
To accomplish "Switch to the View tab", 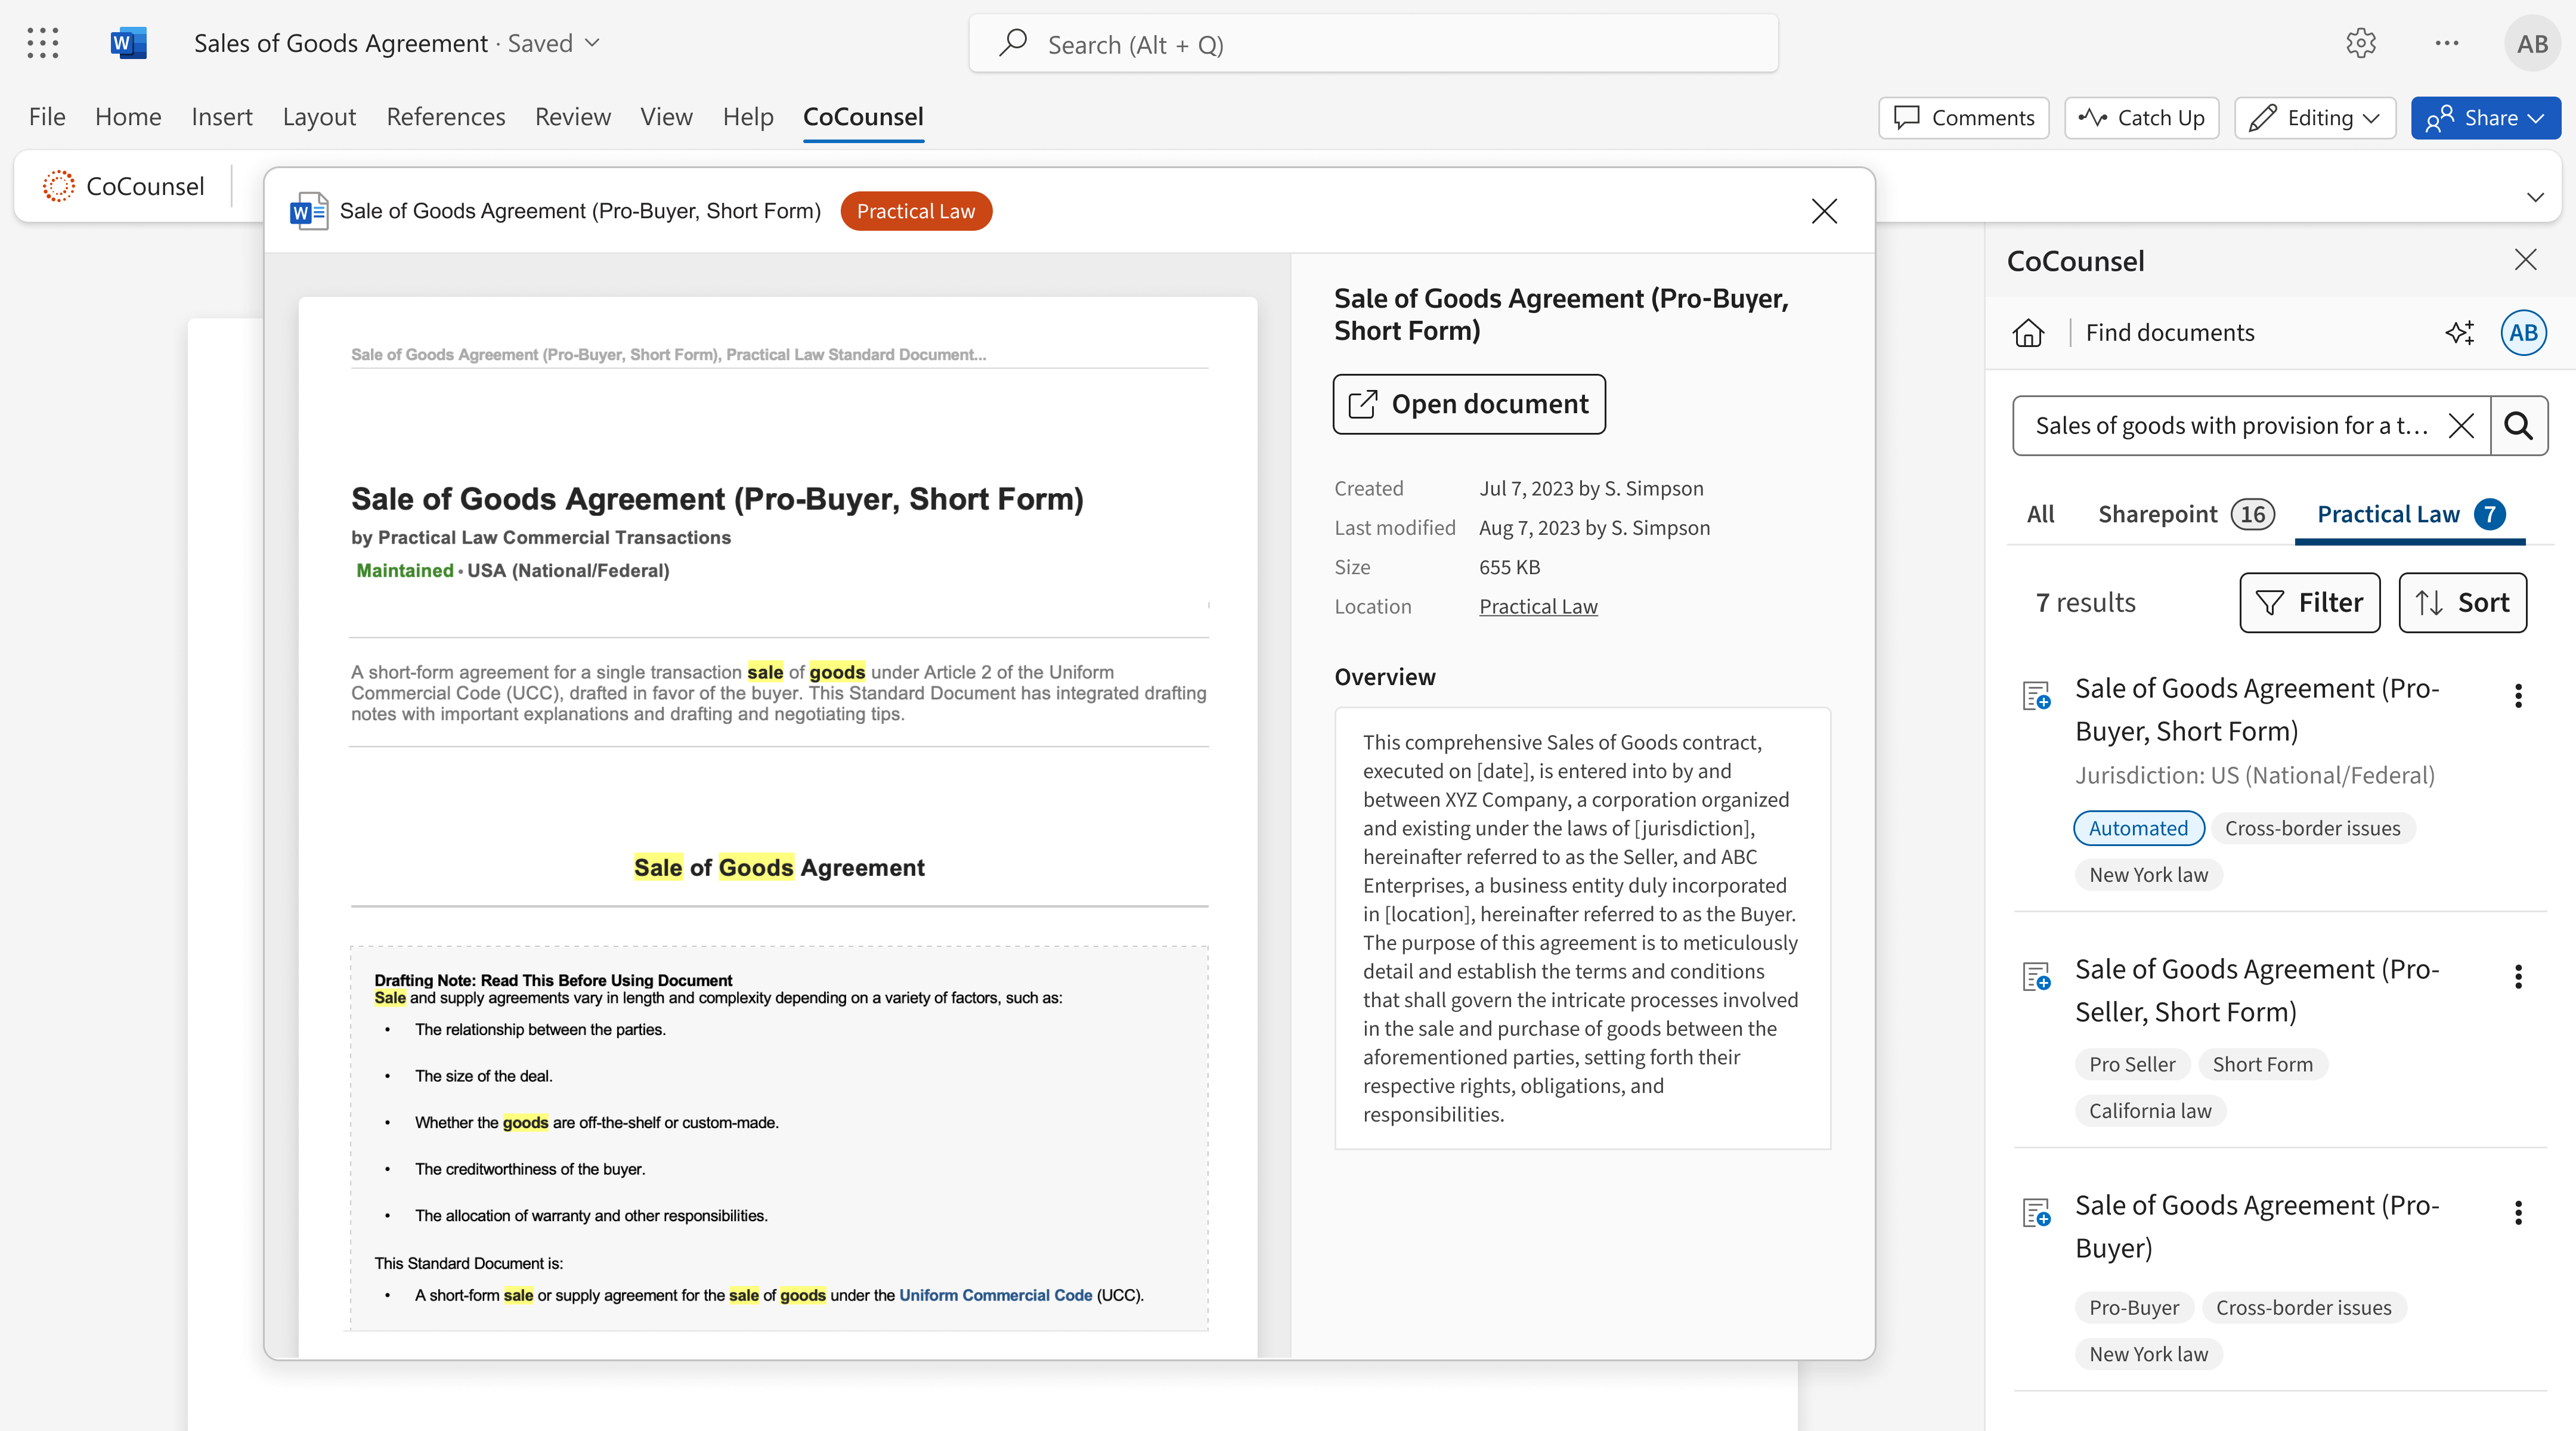I will tap(666, 117).
